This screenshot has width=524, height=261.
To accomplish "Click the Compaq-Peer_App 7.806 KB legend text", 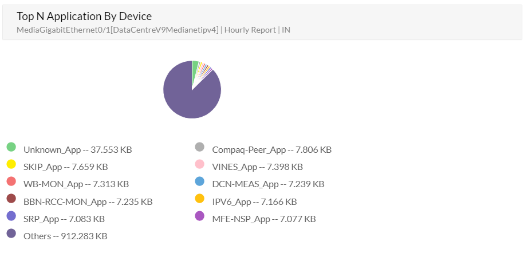I will pyautogui.click(x=271, y=150).
